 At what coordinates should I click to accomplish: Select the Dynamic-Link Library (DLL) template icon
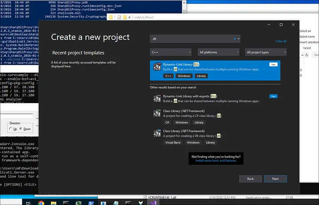tap(157, 66)
